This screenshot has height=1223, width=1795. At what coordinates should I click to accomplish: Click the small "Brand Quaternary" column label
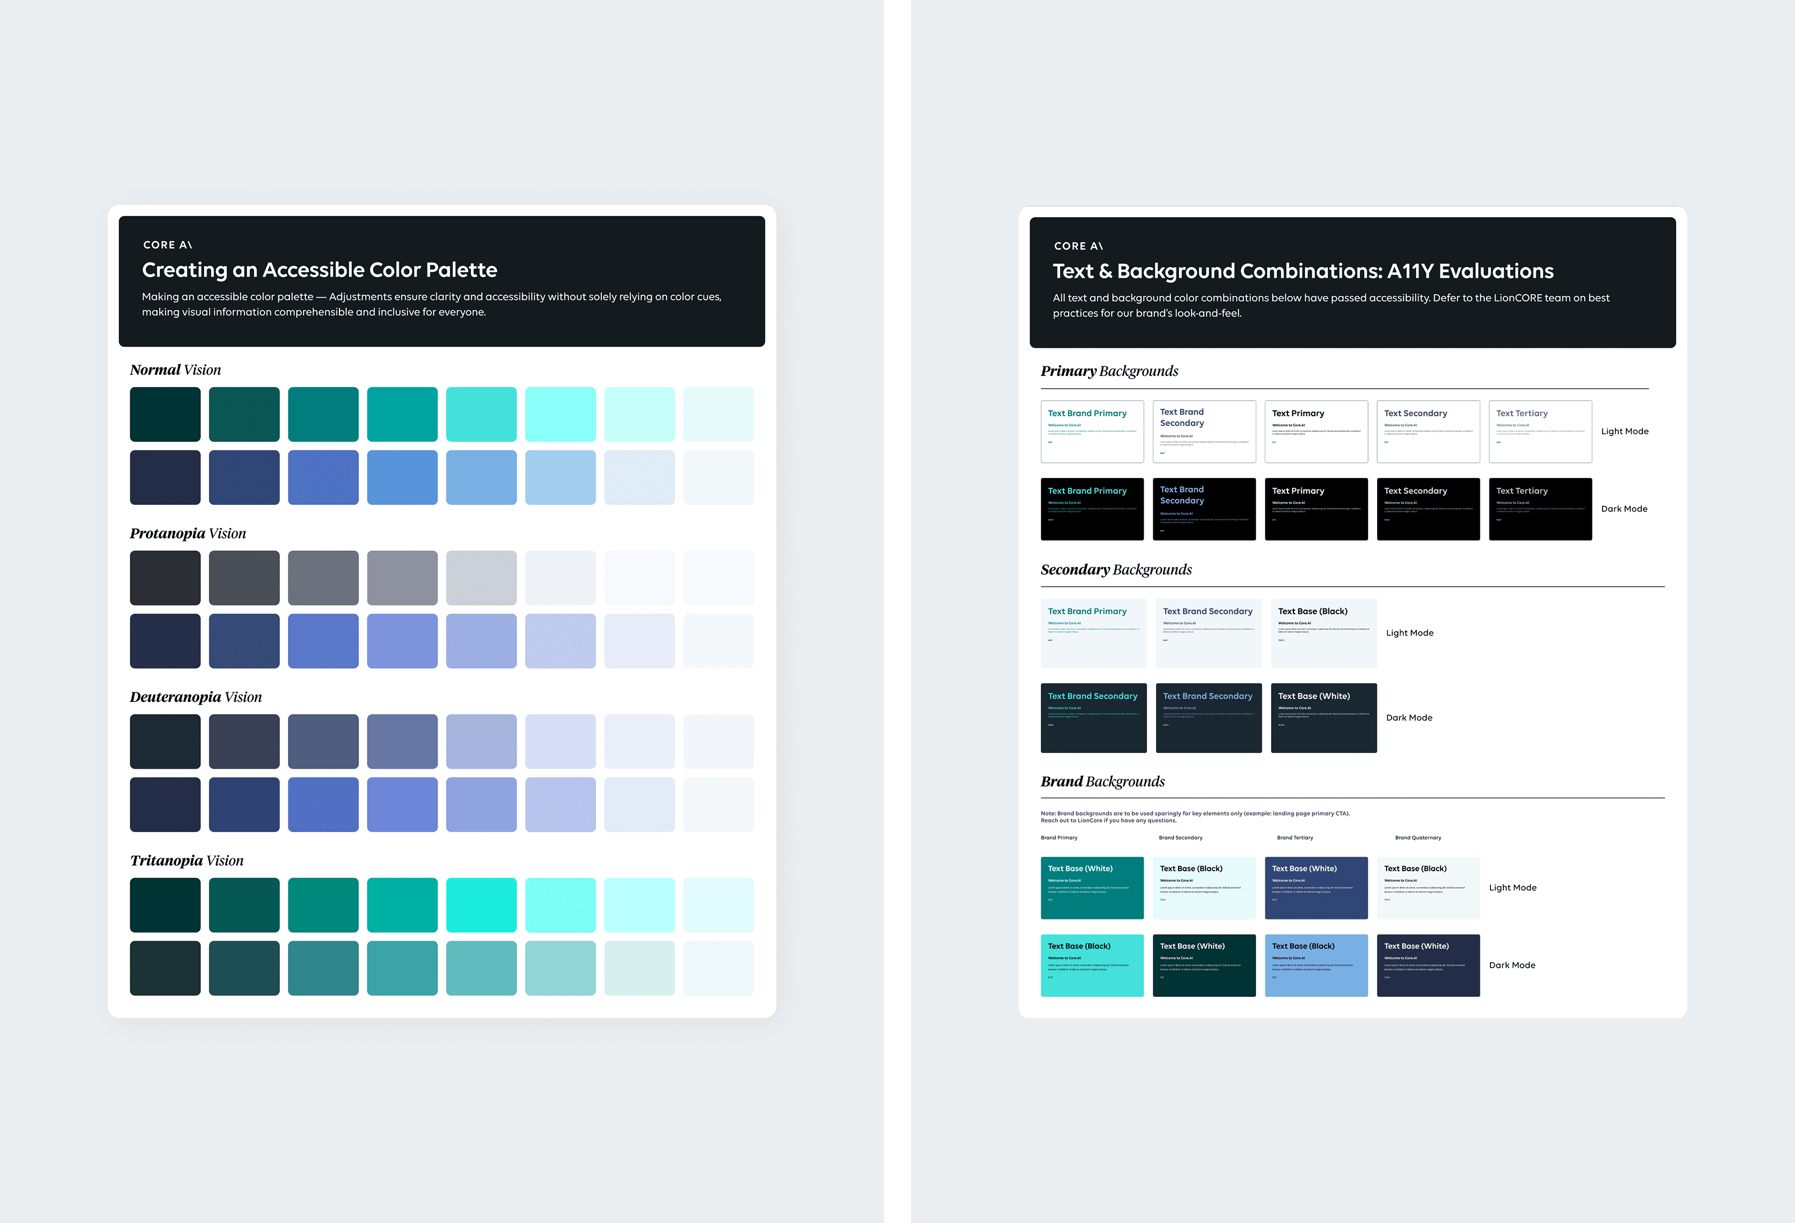[1418, 838]
